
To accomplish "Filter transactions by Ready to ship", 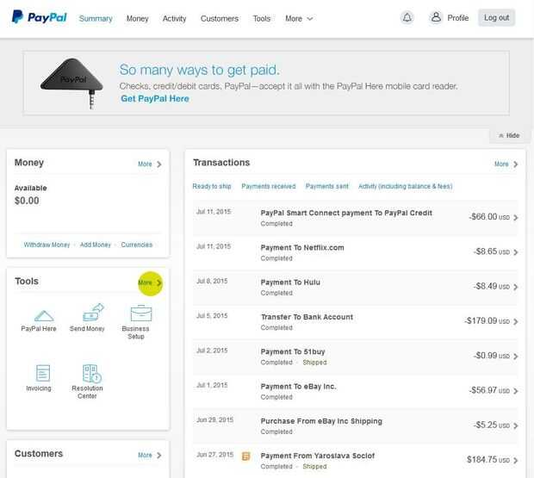I will pos(212,186).
